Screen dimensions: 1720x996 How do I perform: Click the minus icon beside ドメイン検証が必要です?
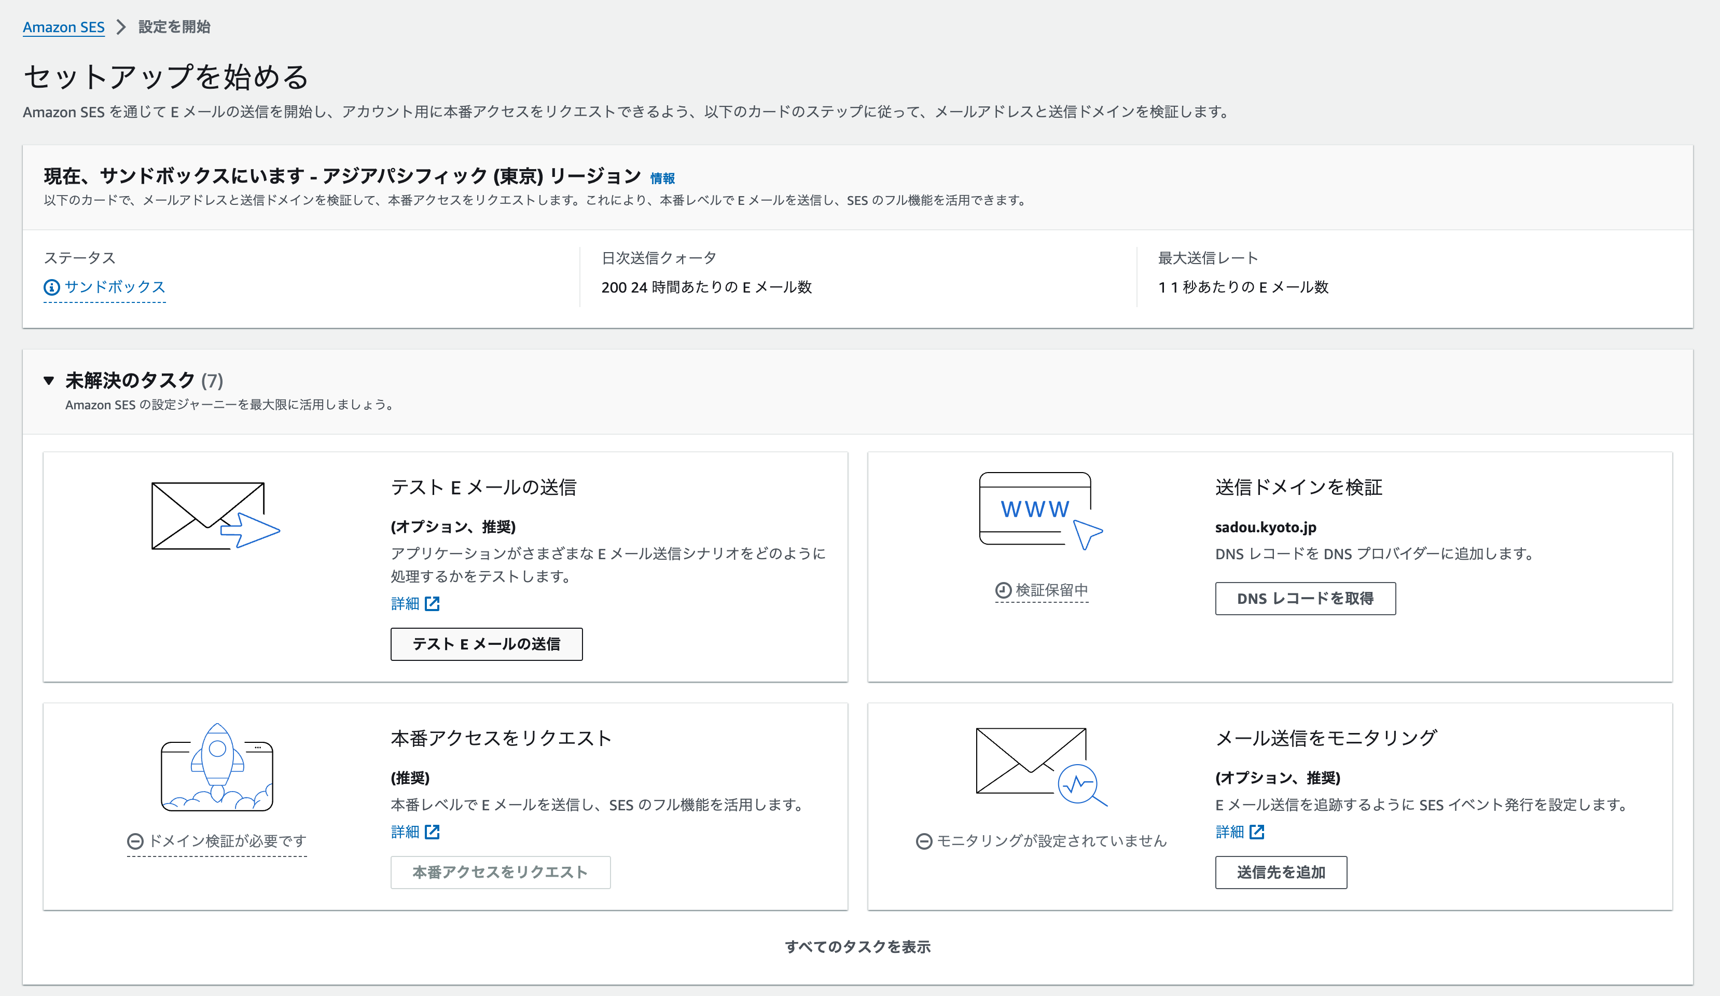(x=135, y=841)
